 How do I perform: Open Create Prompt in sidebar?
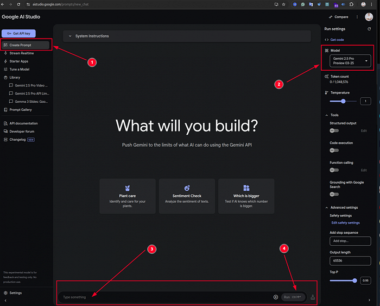pos(26,45)
